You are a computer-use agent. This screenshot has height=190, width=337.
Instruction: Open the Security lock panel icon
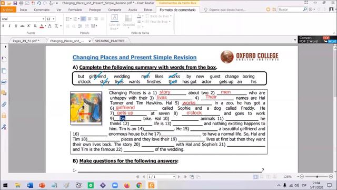click(4, 116)
